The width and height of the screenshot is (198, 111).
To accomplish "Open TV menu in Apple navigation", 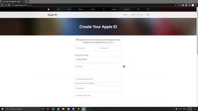I will pyautogui.click(x=104, y=10).
